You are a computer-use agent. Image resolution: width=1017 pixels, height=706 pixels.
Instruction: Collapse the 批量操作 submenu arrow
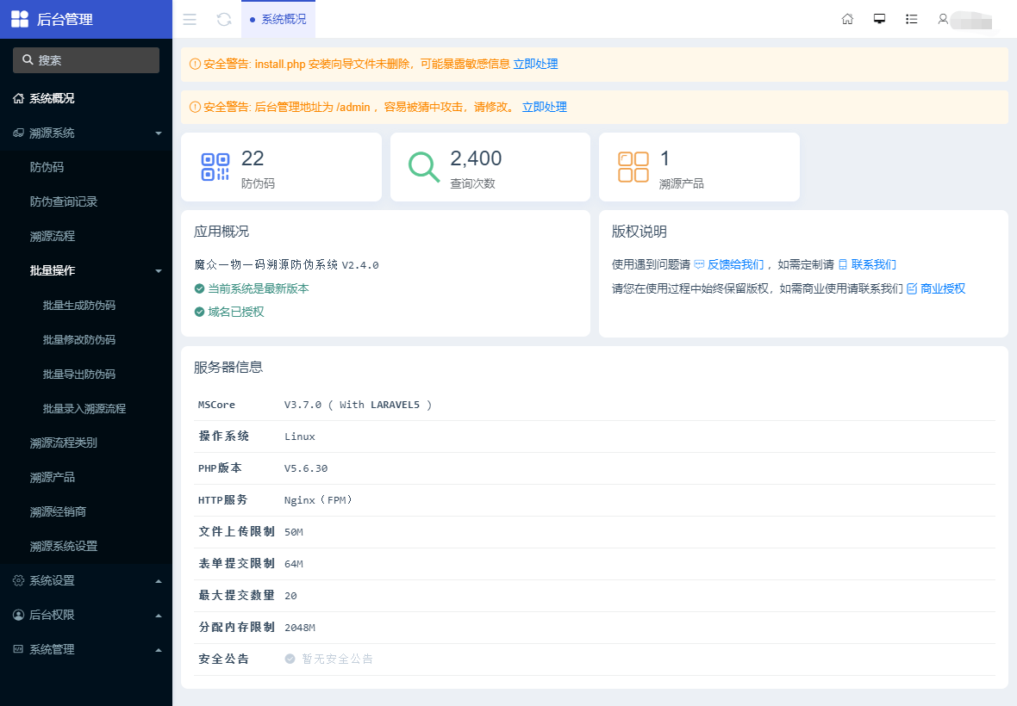(x=159, y=270)
